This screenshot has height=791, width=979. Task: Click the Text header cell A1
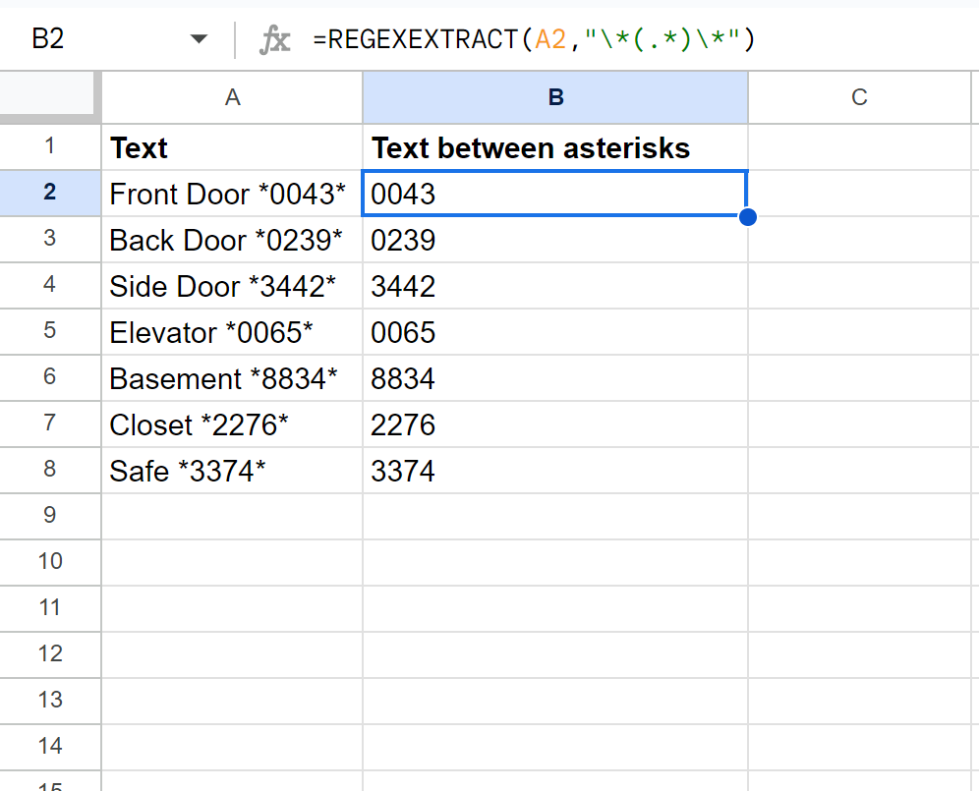point(232,147)
